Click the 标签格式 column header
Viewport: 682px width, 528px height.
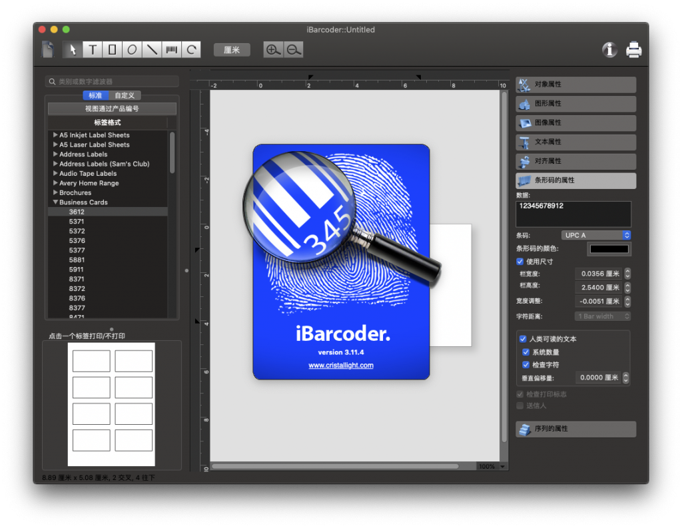107,123
